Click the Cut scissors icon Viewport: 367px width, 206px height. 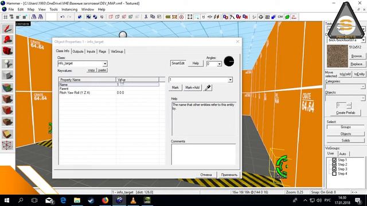(146, 17)
